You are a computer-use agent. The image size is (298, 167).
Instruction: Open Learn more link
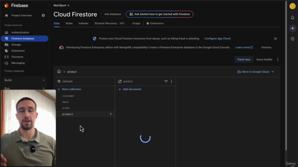pos(244,47)
